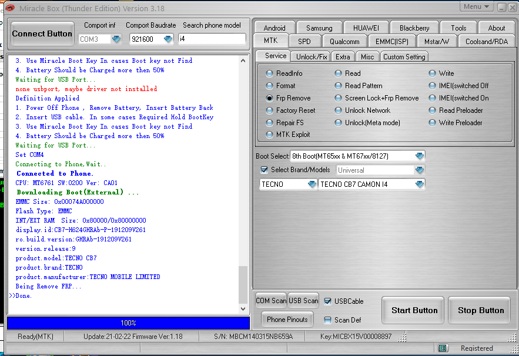519x356 pixels.
Task: Click the COM Scan button
Action: pos(271,301)
